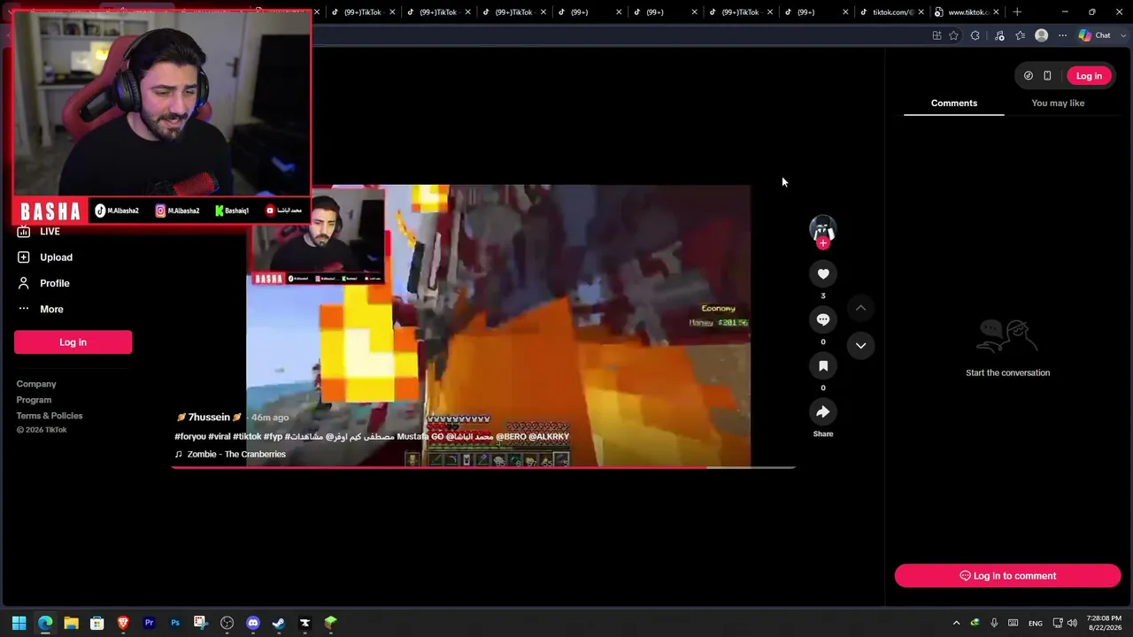Follow the author with the red plus
Viewport: 1133px width, 637px height.
(x=823, y=243)
